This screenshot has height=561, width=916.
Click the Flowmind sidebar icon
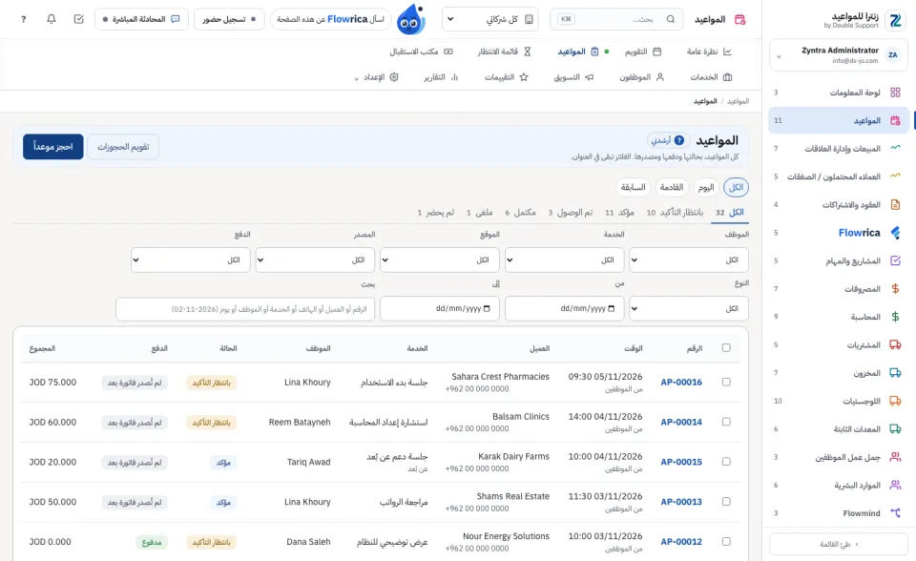pos(895,513)
